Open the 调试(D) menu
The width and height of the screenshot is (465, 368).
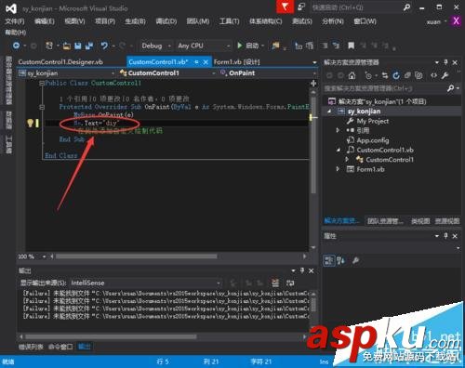(x=166, y=21)
